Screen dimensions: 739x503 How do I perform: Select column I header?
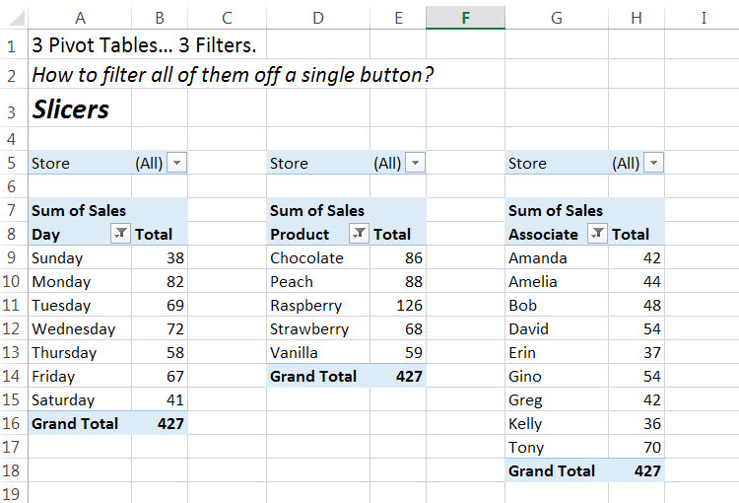pos(704,18)
